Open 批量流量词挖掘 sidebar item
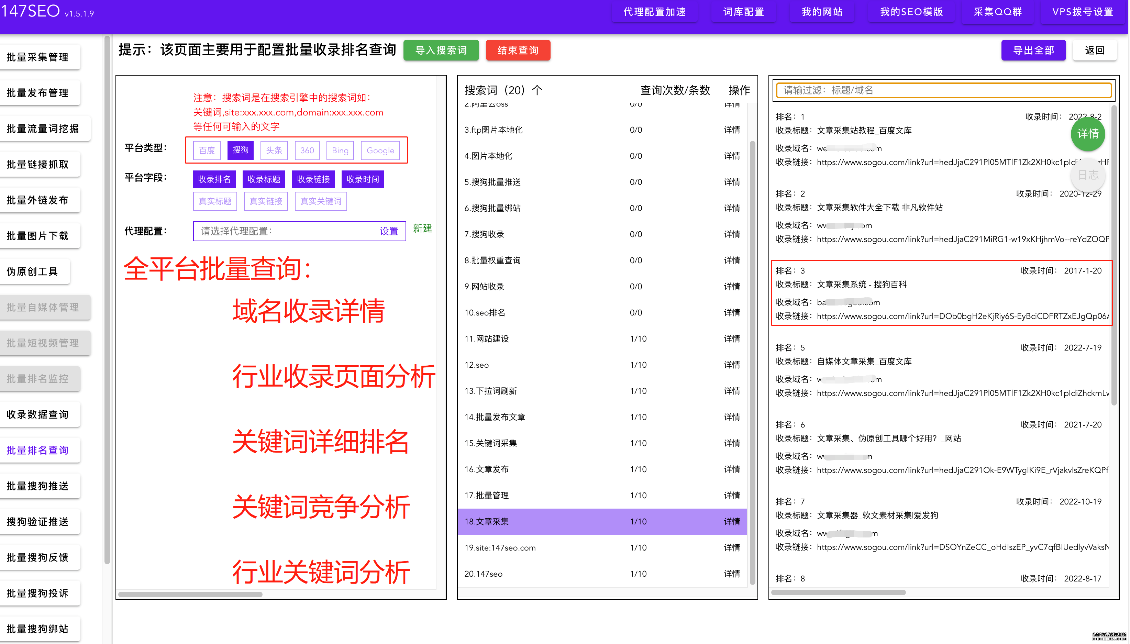 click(45, 129)
